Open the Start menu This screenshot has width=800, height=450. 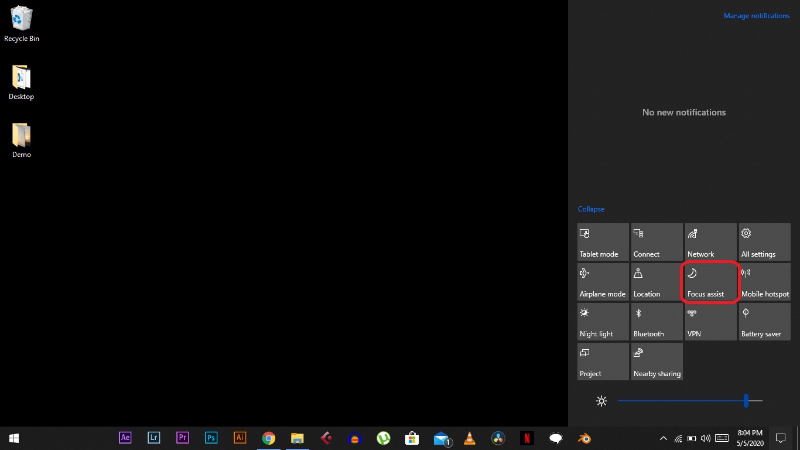(13, 438)
